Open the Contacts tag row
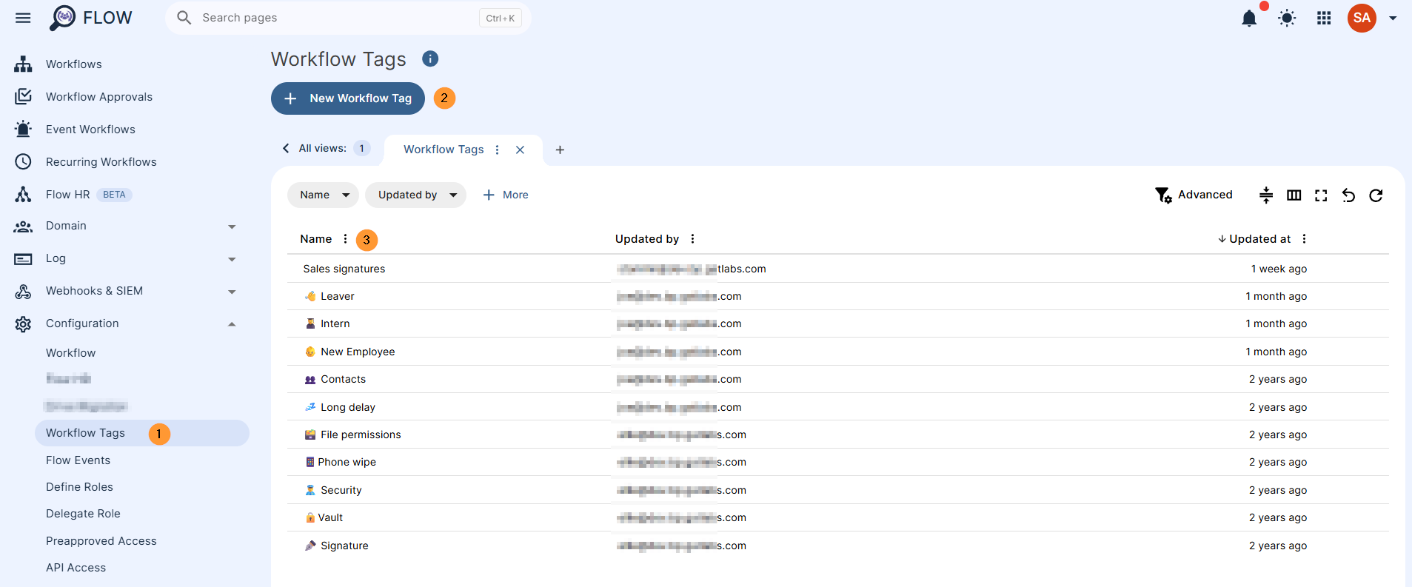 click(837, 379)
